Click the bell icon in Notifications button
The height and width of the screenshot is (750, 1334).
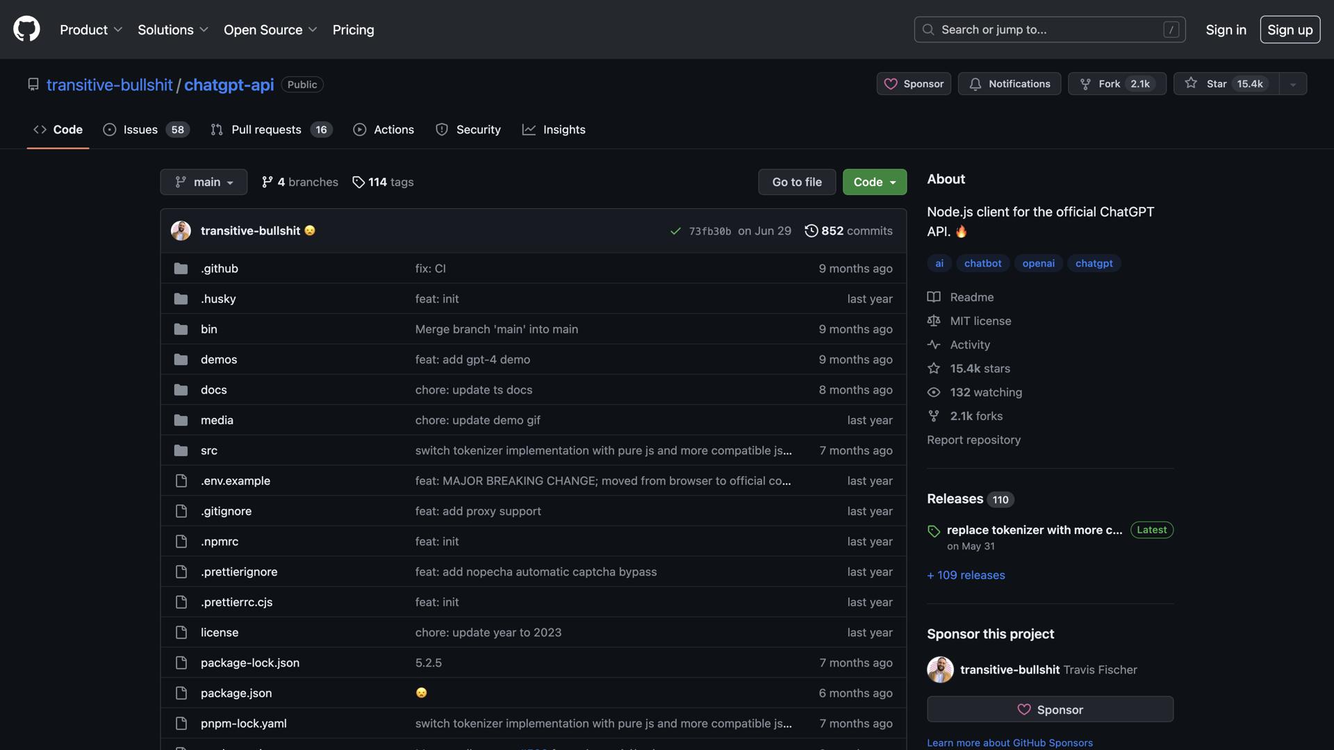pyautogui.click(x=976, y=83)
